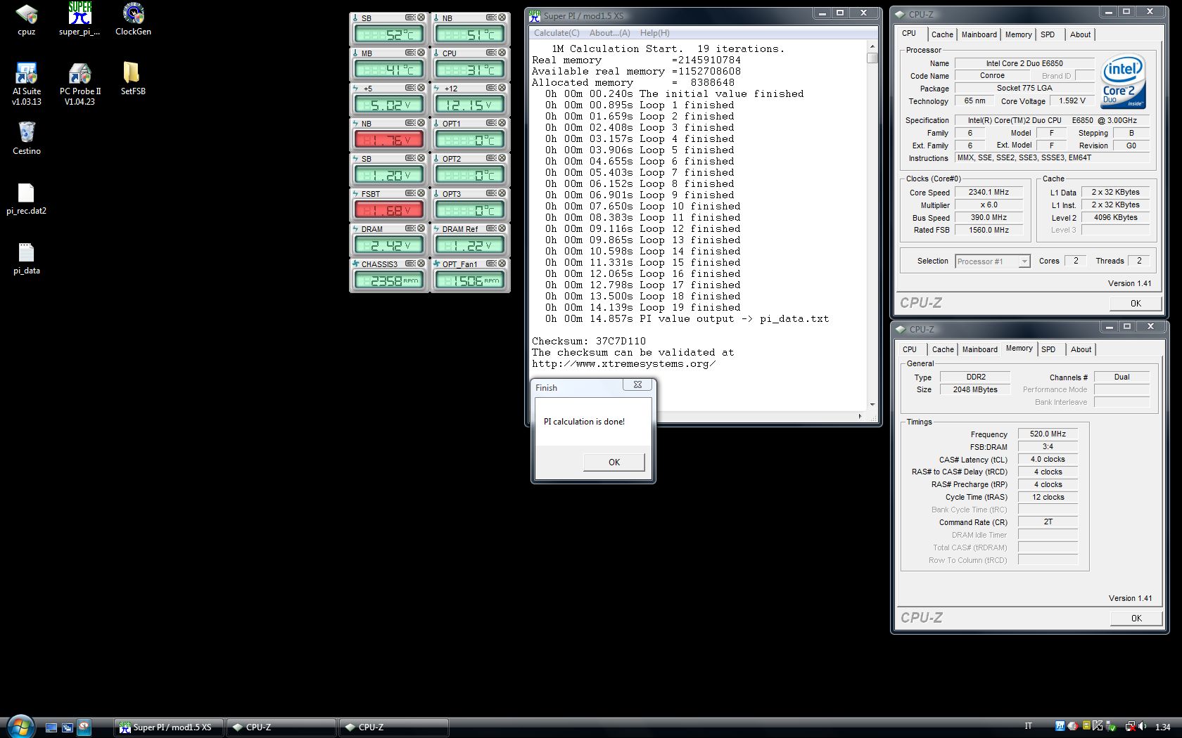Switch to Mainboard tab in lower CPU-Z
Viewport: 1182px width, 738px height.
tap(980, 349)
